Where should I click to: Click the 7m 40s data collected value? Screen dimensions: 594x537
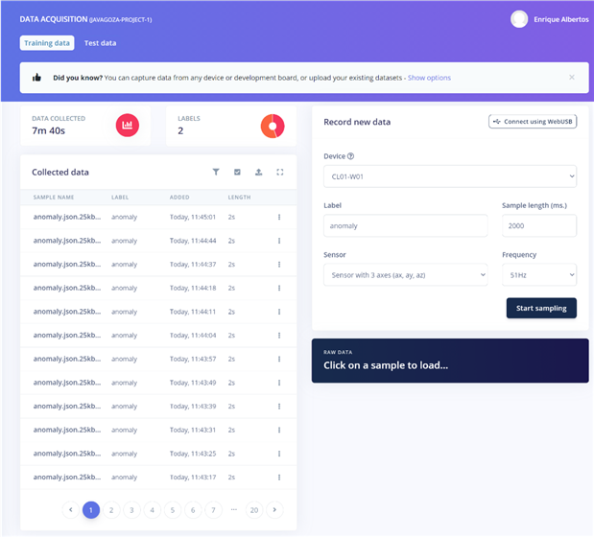[49, 130]
